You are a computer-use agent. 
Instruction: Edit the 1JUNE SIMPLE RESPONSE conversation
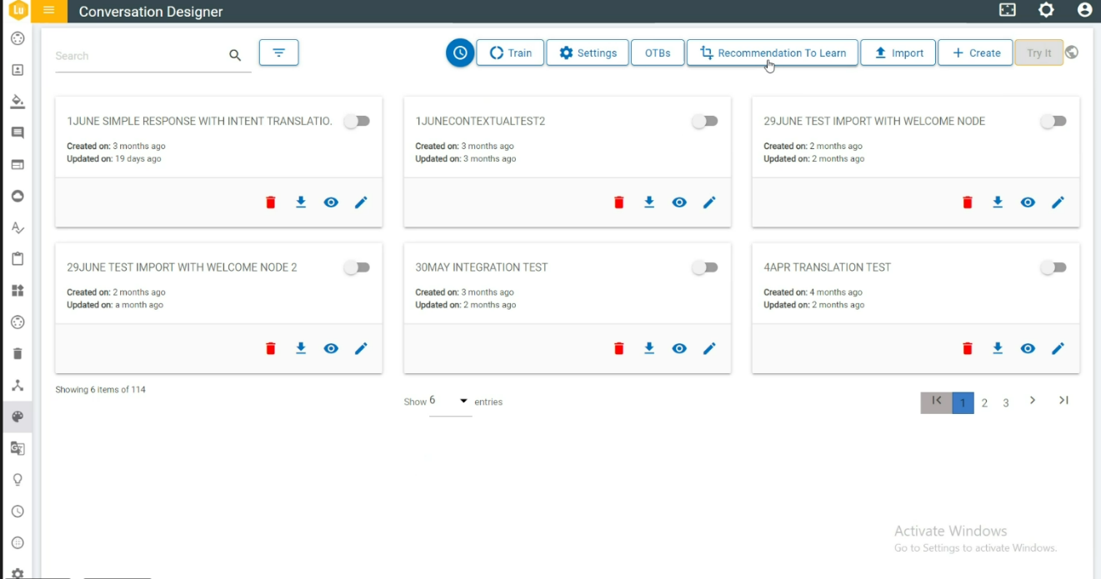(x=361, y=202)
